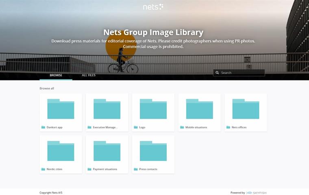Screen dimensions: 309x195
Task: Click small folder icon beside Executive Manage...
Action: click(89, 127)
